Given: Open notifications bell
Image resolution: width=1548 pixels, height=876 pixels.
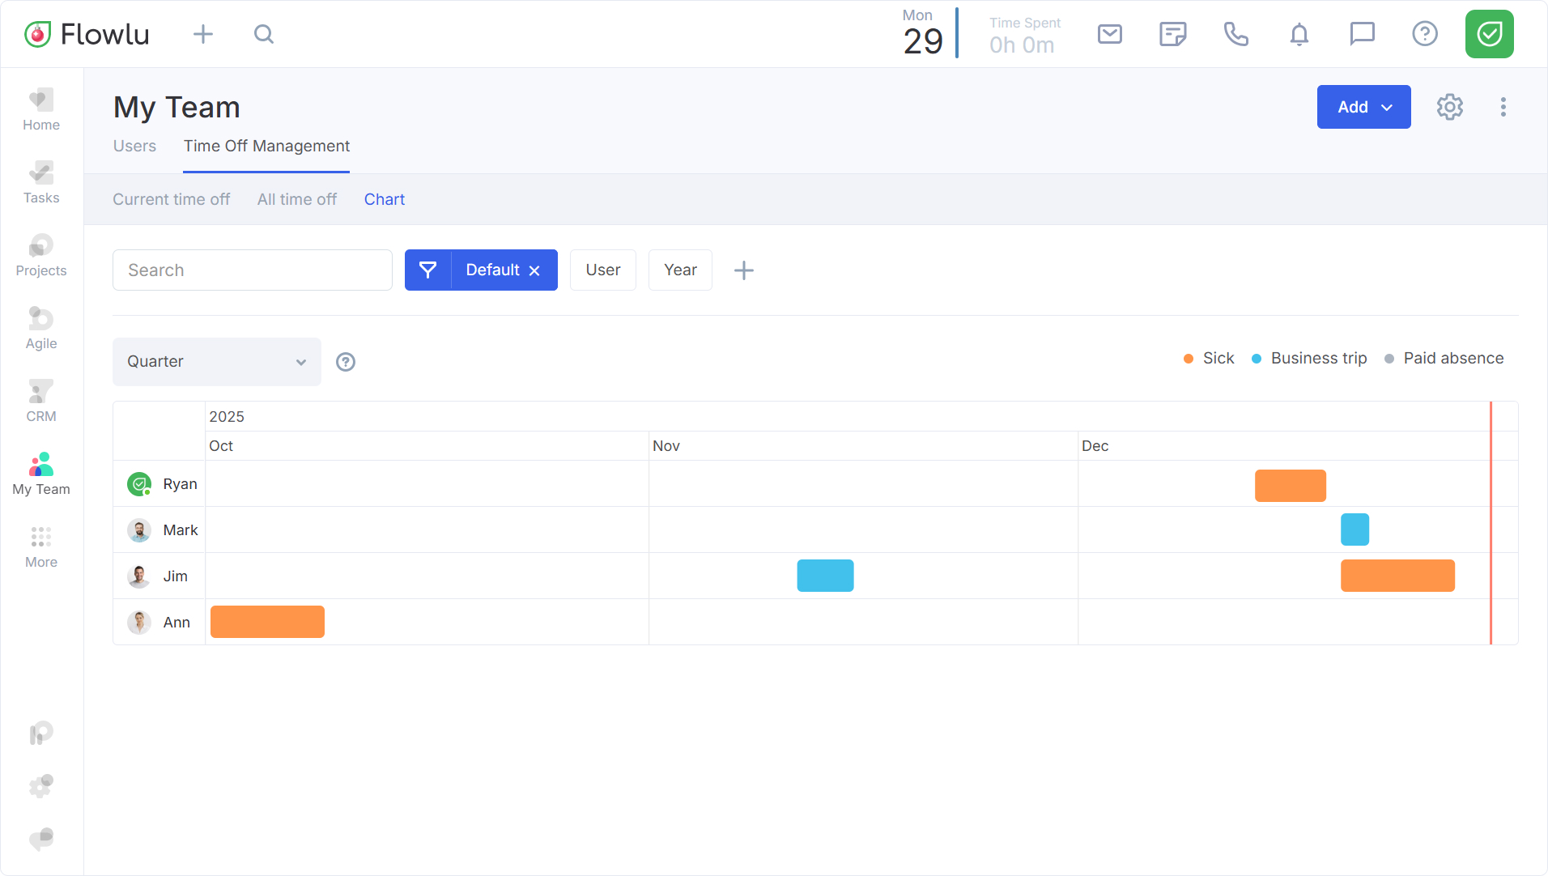Looking at the screenshot, I should (1299, 34).
